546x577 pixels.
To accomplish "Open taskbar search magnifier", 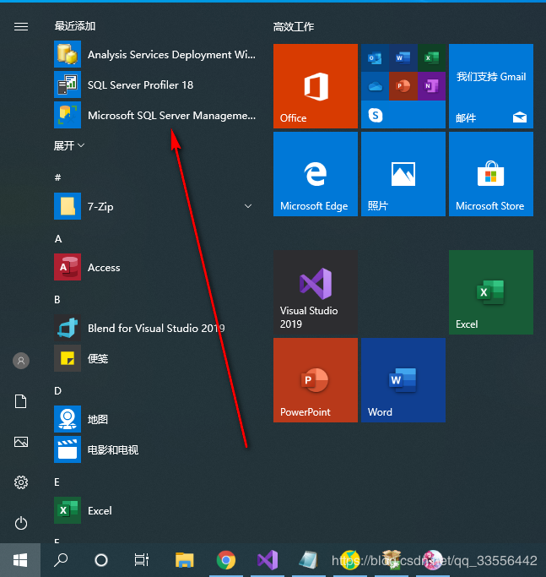I will pyautogui.click(x=61, y=560).
